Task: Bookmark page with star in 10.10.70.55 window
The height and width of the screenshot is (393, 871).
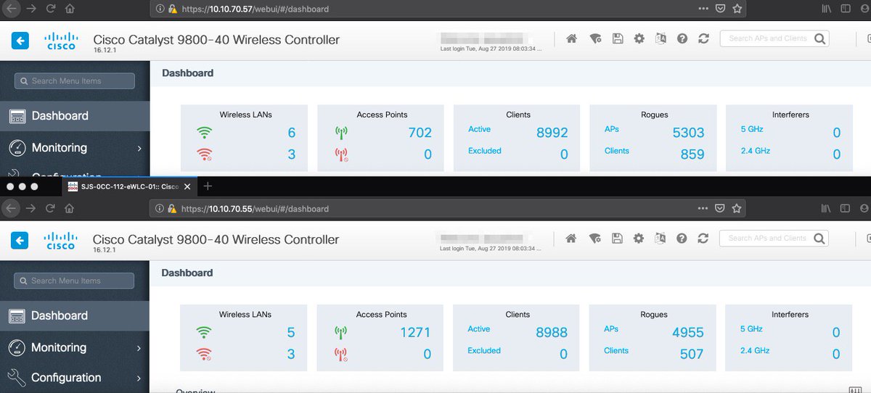Action: click(x=737, y=209)
